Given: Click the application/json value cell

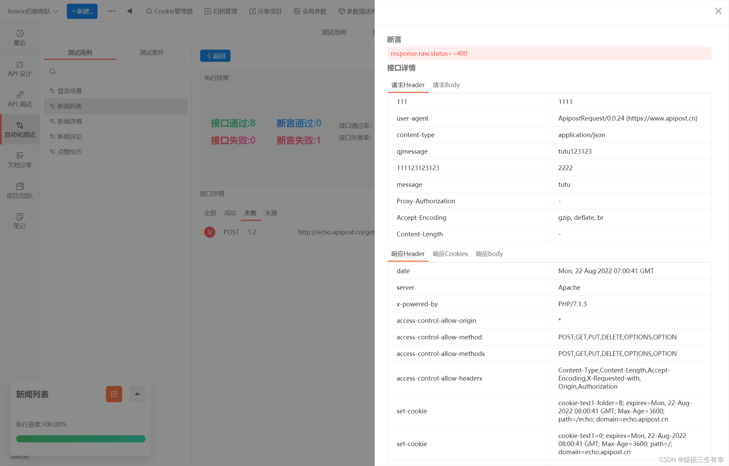Looking at the screenshot, I should [630, 135].
